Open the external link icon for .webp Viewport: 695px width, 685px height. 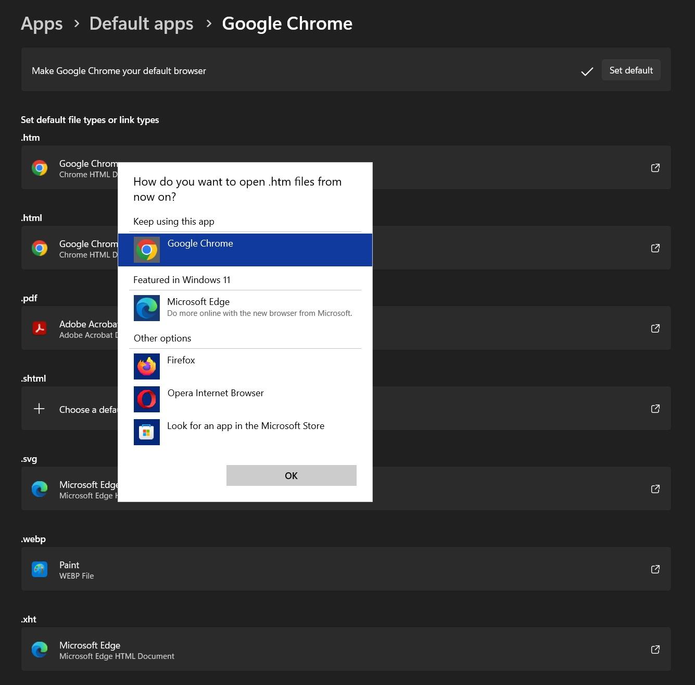pos(655,569)
